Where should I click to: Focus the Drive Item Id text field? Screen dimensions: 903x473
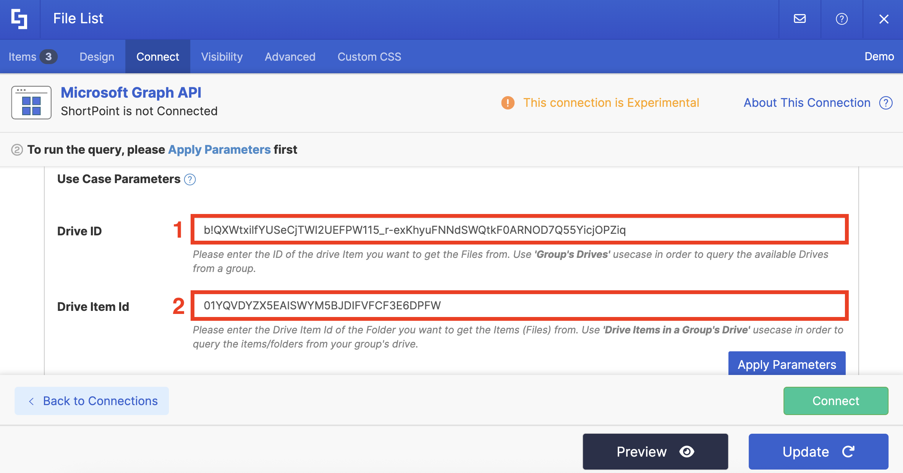coord(519,305)
